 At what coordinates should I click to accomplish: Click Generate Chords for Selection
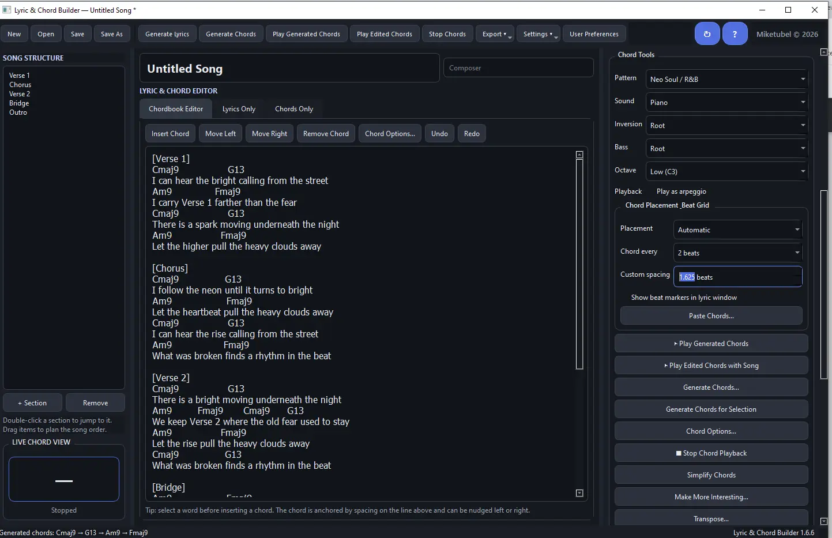[711, 409]
